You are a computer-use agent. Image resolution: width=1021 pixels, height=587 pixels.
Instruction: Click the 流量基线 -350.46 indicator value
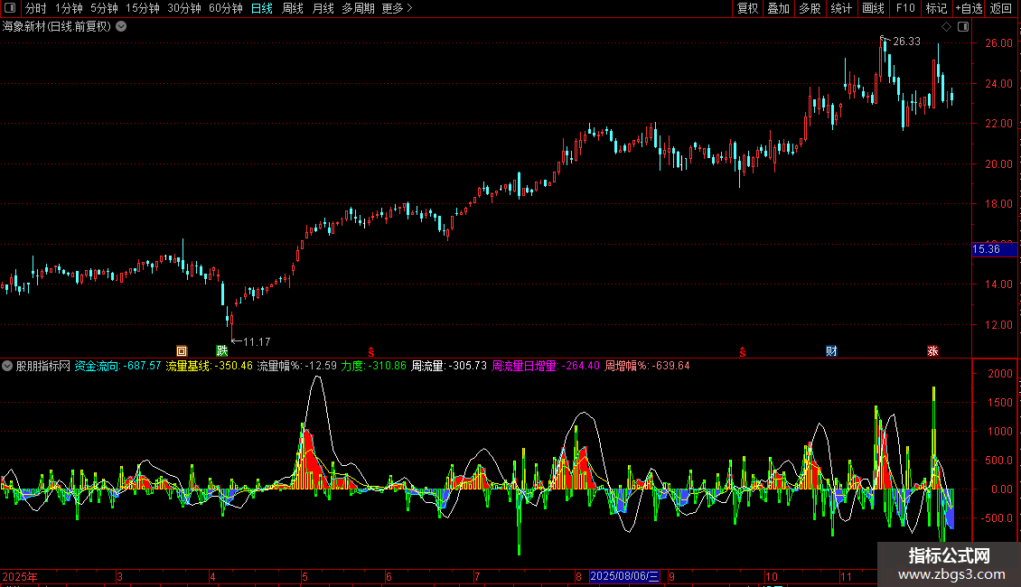click(209, 366)
